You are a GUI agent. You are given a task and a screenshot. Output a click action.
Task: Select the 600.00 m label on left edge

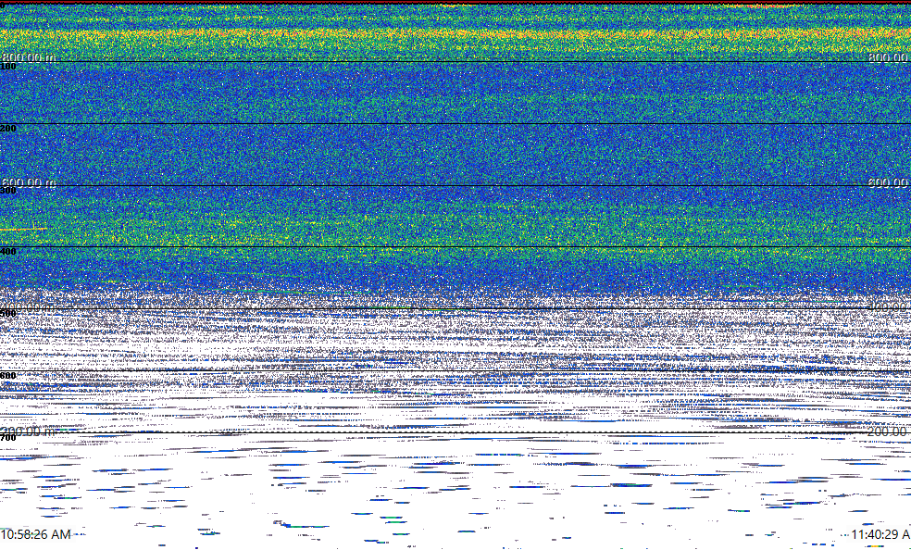click(28, 182)
